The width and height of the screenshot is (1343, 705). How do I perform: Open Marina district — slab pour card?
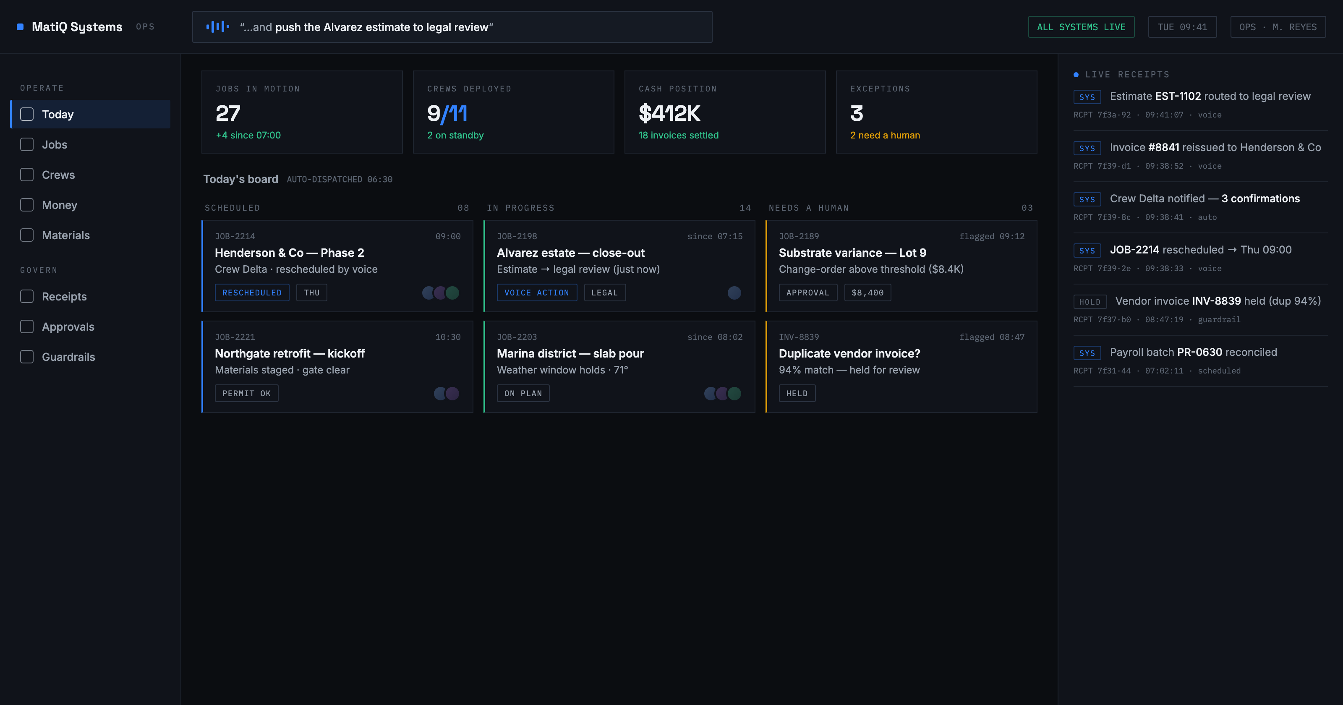tap(619, 367)
